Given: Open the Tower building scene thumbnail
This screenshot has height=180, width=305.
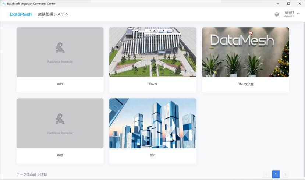Looking at the screenshot, I should (x=153, y=52).
